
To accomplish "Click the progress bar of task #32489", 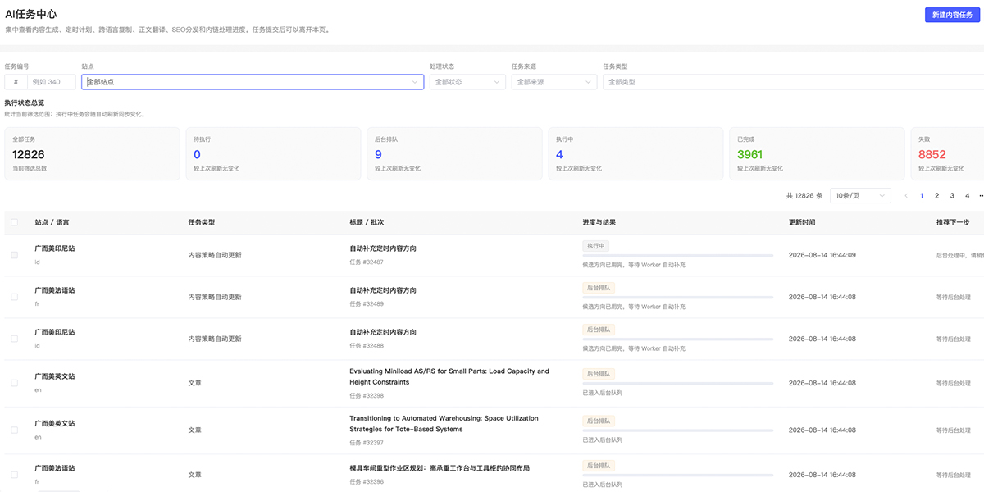I will click(x=677, y=298).
